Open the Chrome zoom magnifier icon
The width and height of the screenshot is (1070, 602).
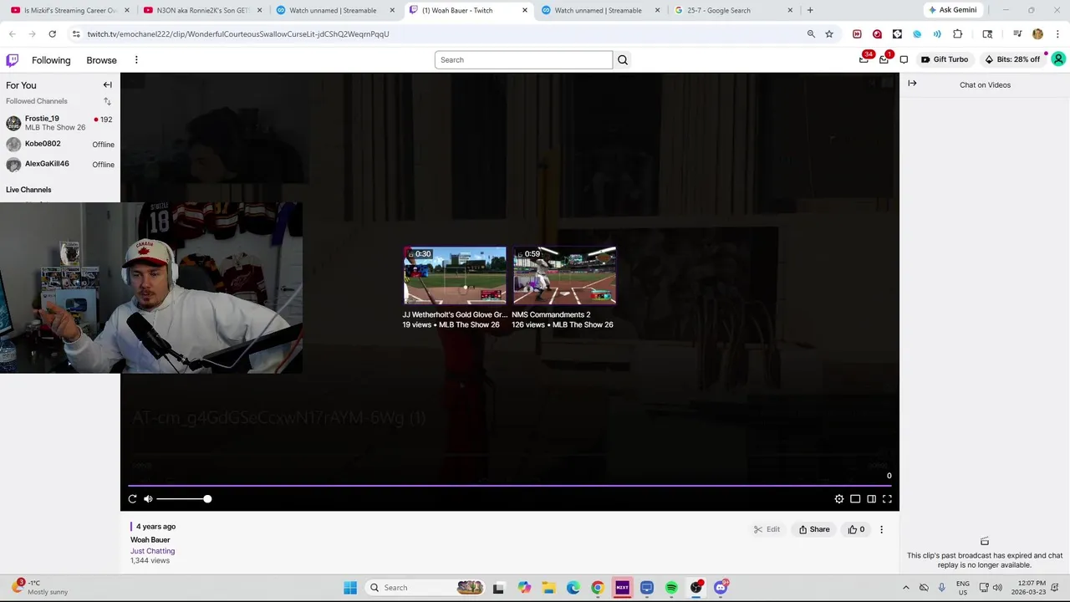pyautogui.click(x=811, y=34)
